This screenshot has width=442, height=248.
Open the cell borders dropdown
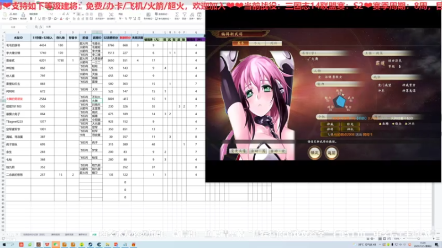46,19
